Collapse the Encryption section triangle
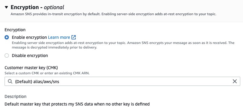 point(6,7)
